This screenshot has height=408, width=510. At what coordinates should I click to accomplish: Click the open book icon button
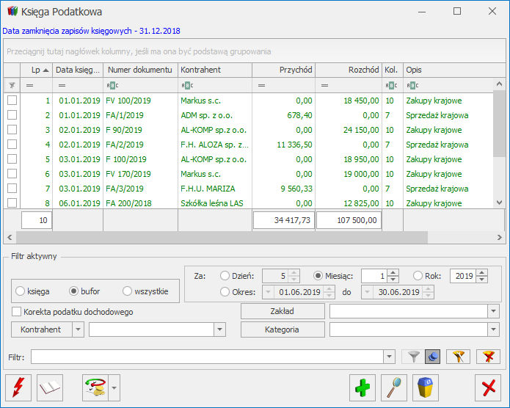click(51, 387)
